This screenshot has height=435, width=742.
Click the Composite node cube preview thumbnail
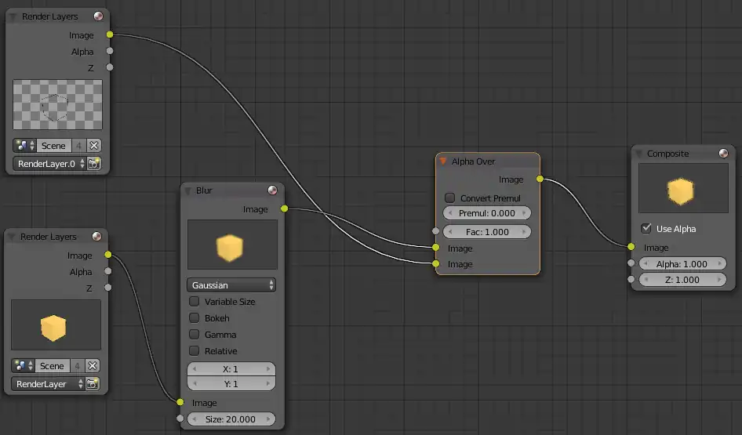click(x=678, y=189)
